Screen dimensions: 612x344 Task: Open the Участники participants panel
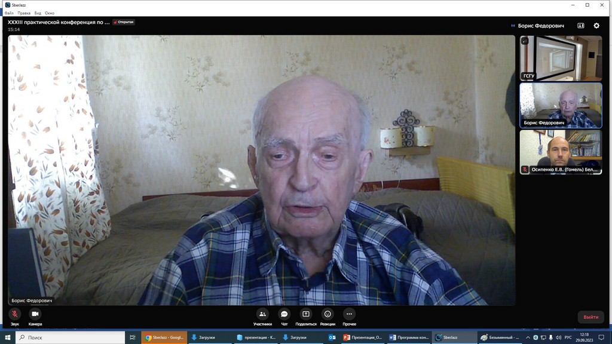coord(262,314)
